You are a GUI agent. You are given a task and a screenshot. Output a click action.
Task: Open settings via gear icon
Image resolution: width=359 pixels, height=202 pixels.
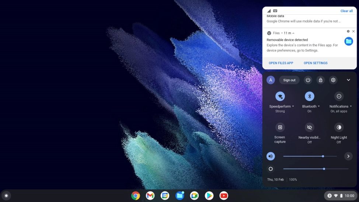[333, 80]
